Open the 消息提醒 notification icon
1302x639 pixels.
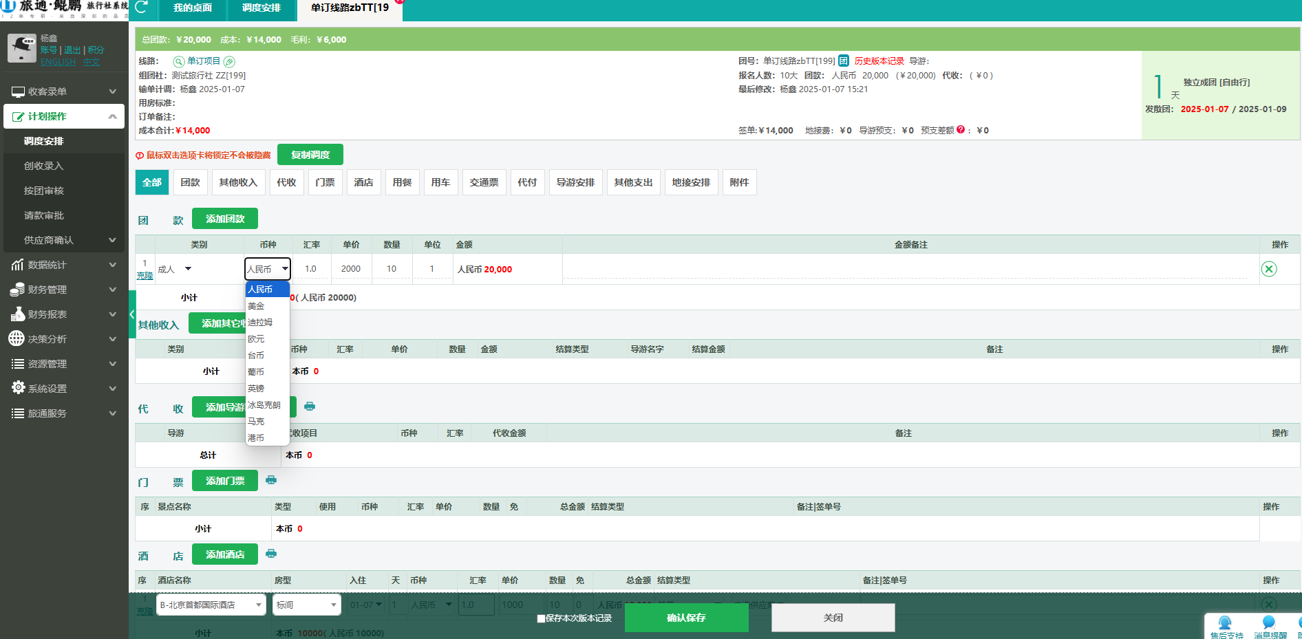[x=1268, y=623]
